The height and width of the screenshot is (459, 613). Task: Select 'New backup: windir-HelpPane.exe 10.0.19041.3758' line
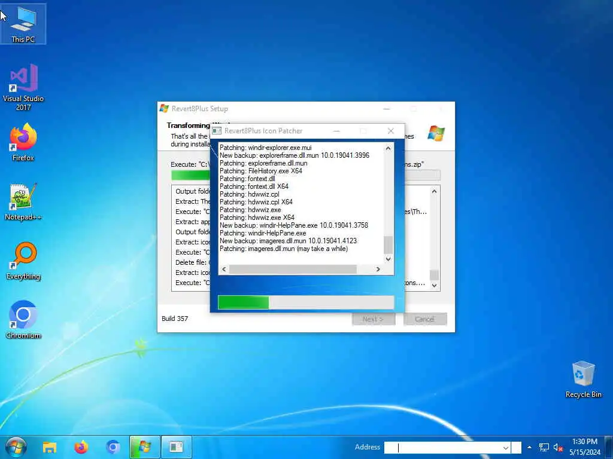[x=293, y=225]
